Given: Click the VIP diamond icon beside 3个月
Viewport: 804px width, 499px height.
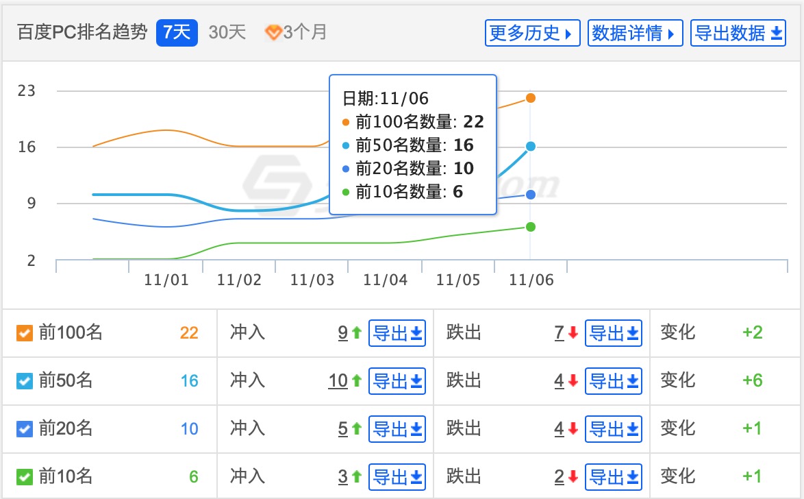Looking at the screenshot, I should tap(273, 30).
